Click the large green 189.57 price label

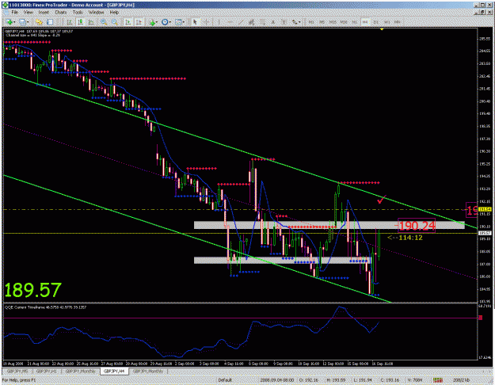coord(32,290)
